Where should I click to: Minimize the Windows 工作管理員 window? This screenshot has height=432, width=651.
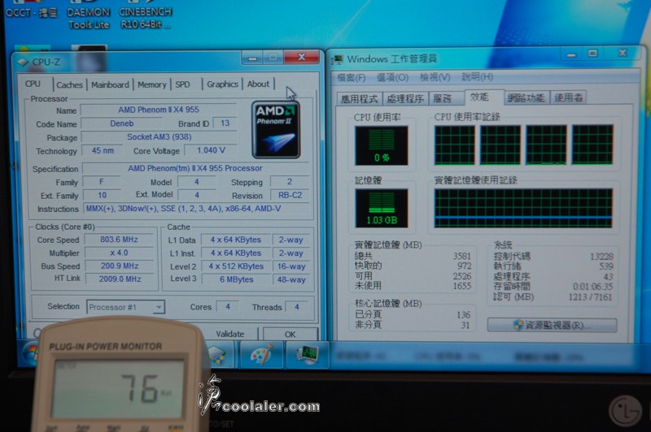pyautogui.click(x=572, y=54)
